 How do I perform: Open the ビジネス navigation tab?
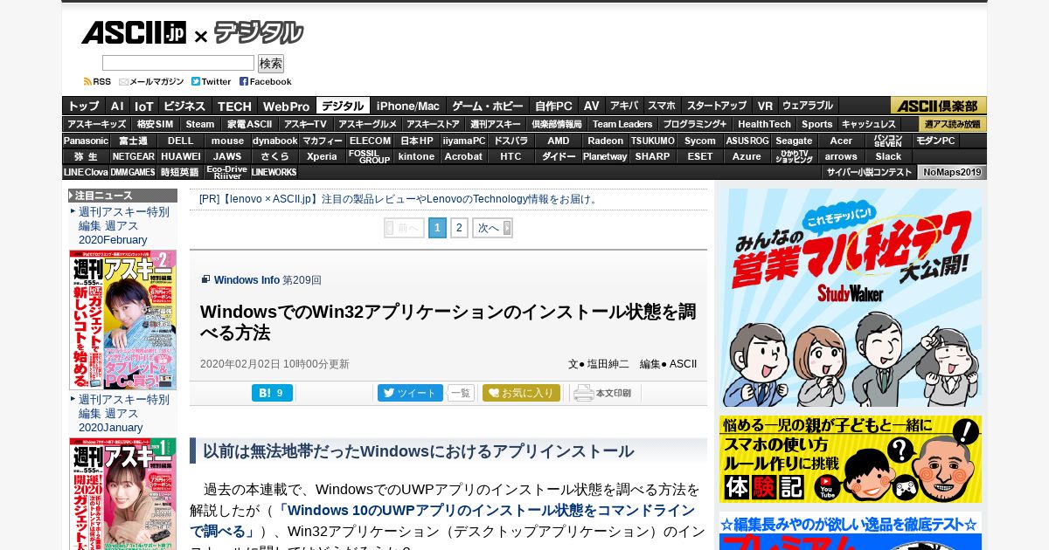pos(184,106)
